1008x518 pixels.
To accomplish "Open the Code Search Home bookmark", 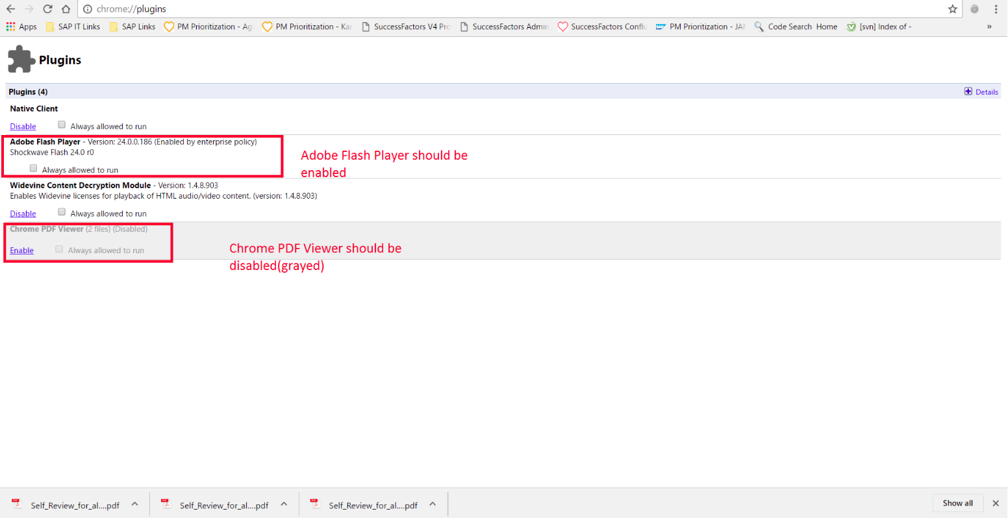I will click(796, 27).
